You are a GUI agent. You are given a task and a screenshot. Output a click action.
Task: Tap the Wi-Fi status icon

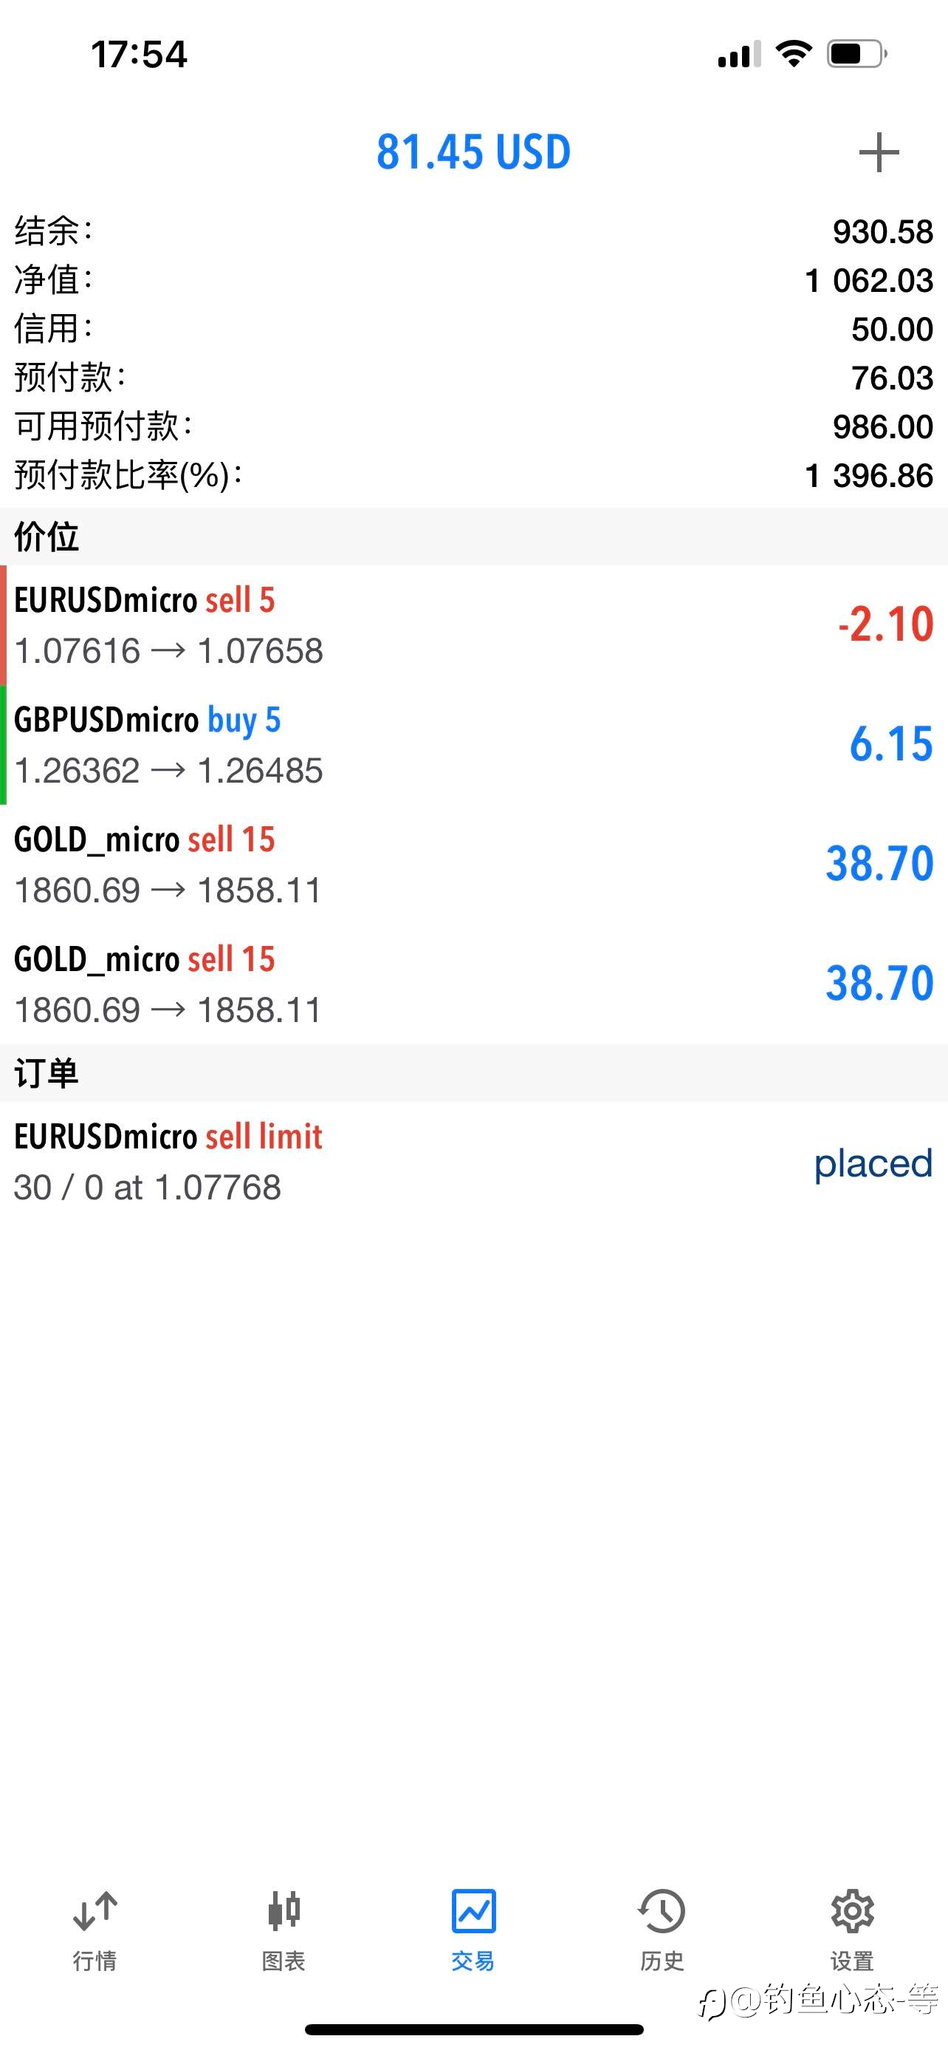[x=794, y=54]
